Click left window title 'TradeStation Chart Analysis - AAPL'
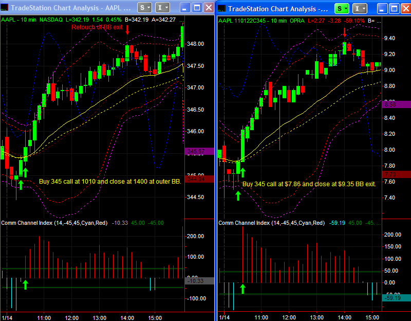411x321 pixels. (71, 8)
